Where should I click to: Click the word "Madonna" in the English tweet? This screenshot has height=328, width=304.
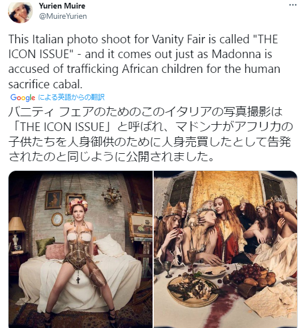[x=236, y=54]
